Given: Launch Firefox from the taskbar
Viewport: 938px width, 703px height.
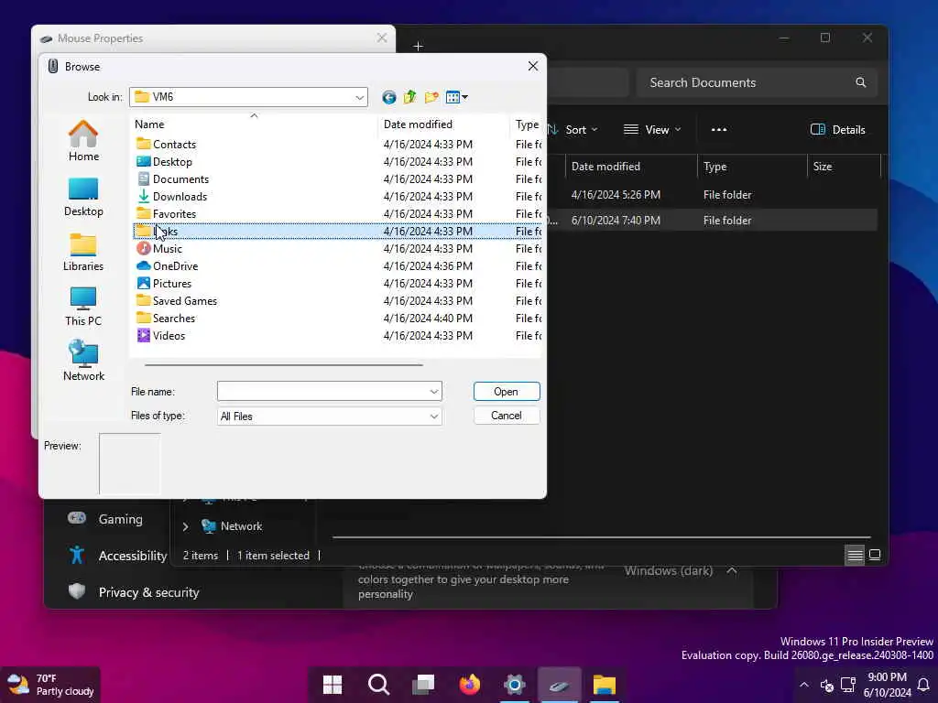Looking at the screenshot, I should pyautogui.click(x=470, y=685).
